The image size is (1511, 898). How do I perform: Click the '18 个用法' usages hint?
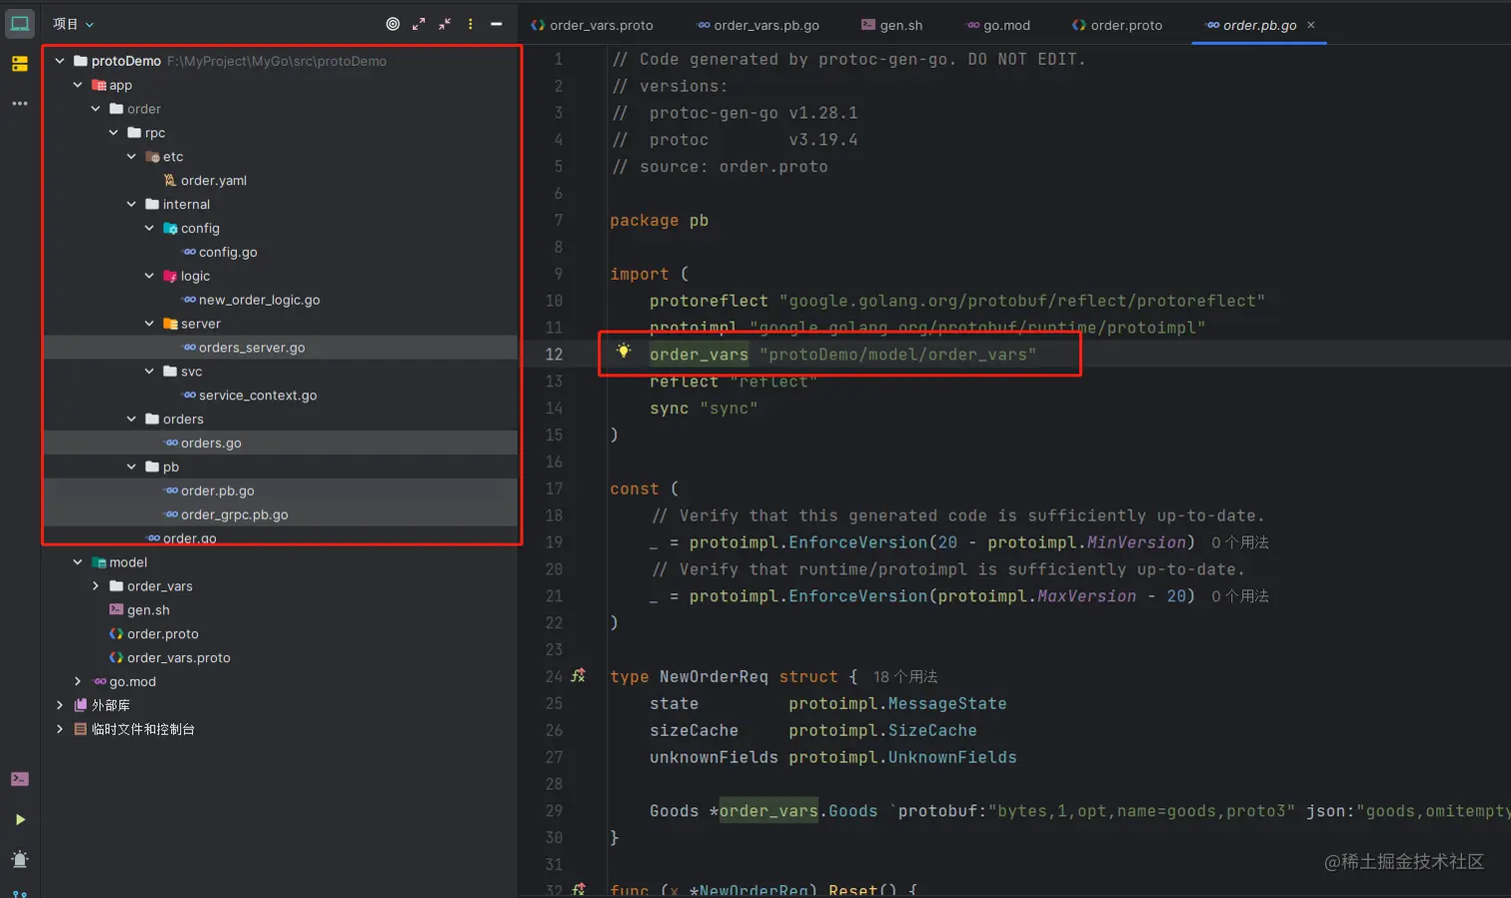pos(905,677)
